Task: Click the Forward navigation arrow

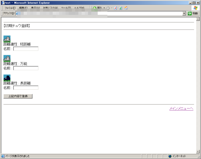Action: [108, 8]
